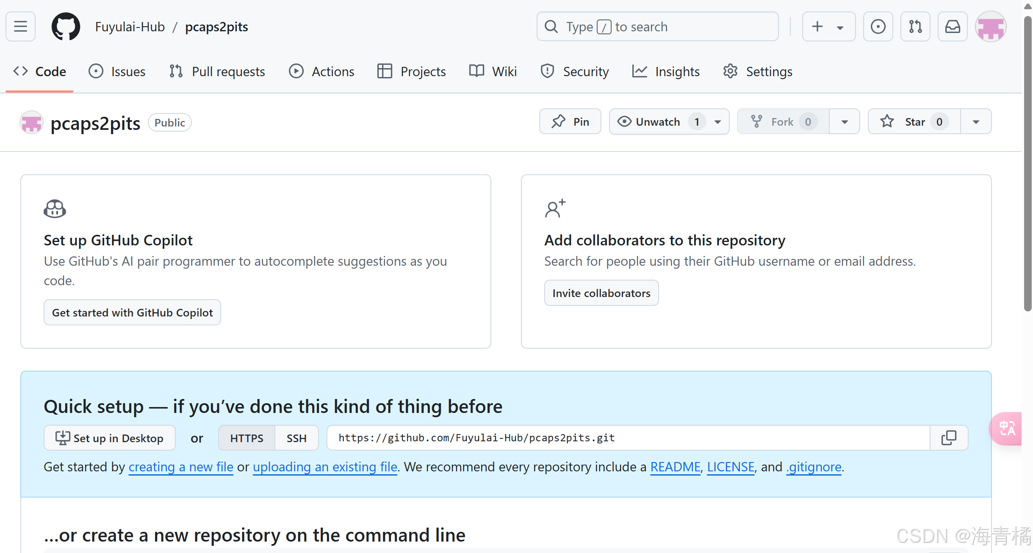The height and width of the screenshot is (553, 1033).
Task: Expand the Star lists dropdown arrow
Action: click(x=976, y=122)
